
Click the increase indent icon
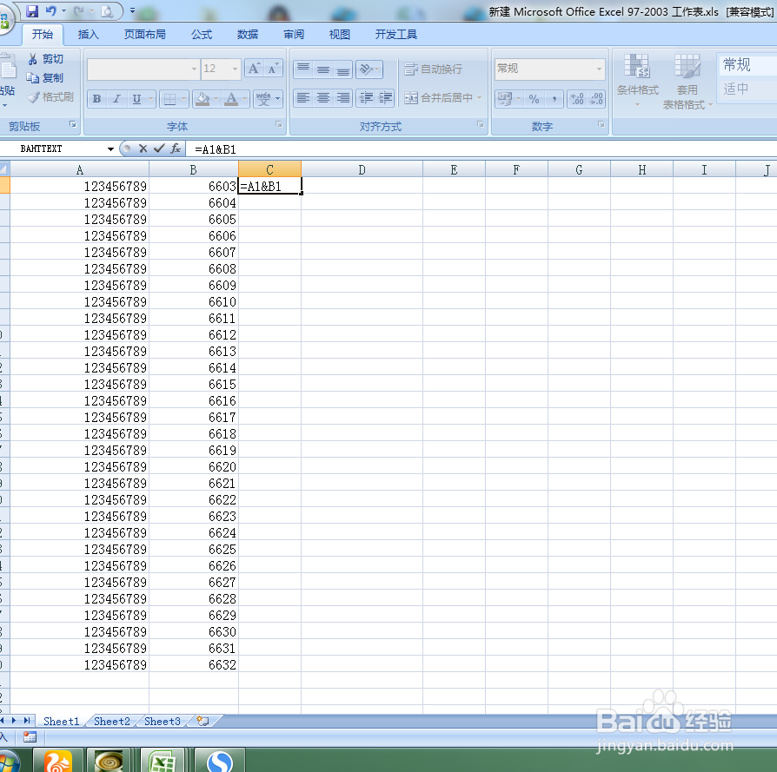tap(386, 98)
